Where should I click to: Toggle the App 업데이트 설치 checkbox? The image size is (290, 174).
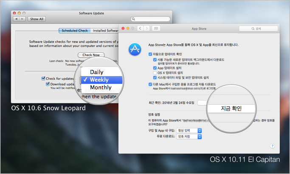coord(155,68)
